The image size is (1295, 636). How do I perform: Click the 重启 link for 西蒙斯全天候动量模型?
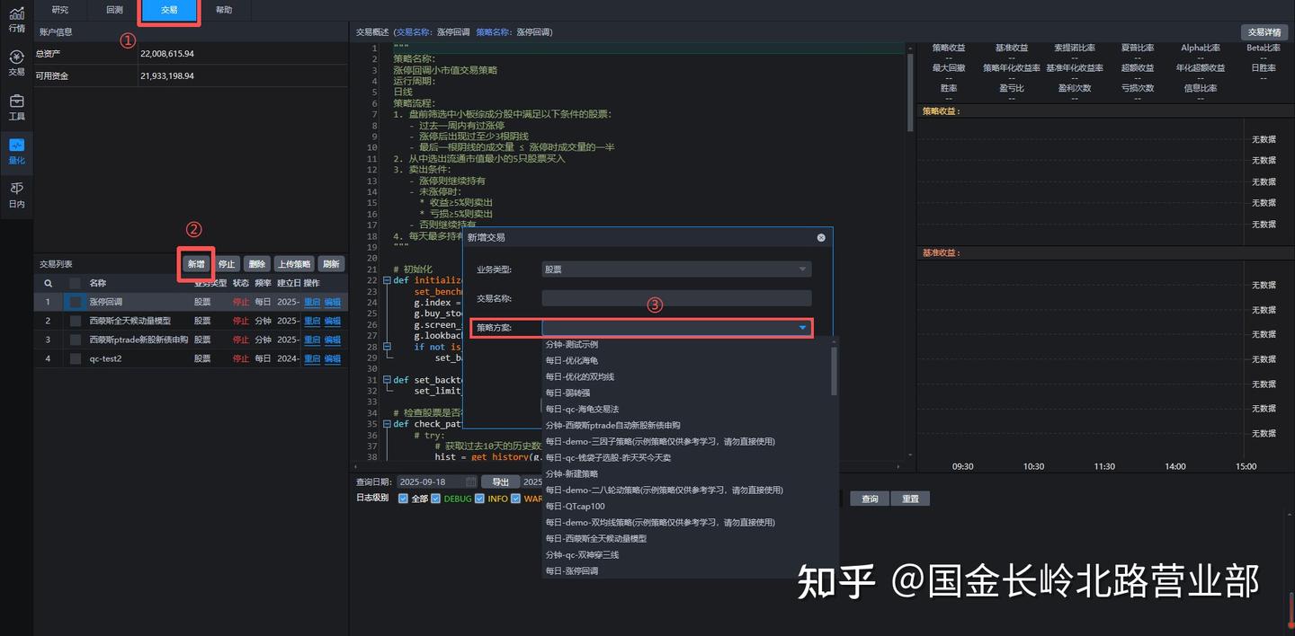(x=310, y=320)
